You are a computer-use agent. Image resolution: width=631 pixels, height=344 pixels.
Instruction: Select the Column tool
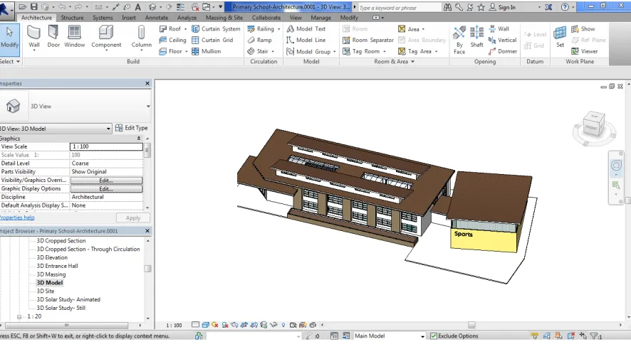point(141,36)
